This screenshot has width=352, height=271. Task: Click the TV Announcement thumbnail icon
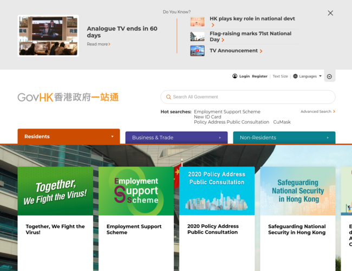197,51
